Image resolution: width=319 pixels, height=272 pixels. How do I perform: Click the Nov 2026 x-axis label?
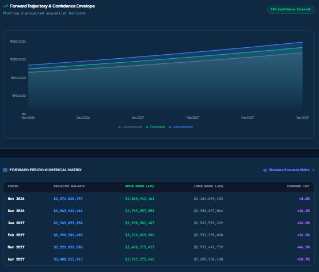click(x=28, y=118)
